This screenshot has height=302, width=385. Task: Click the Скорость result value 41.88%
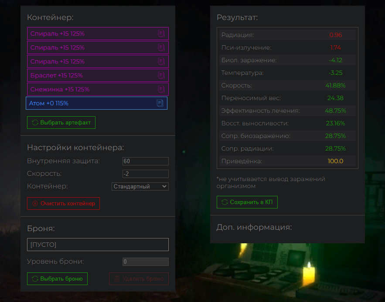[x=335, y=85]
